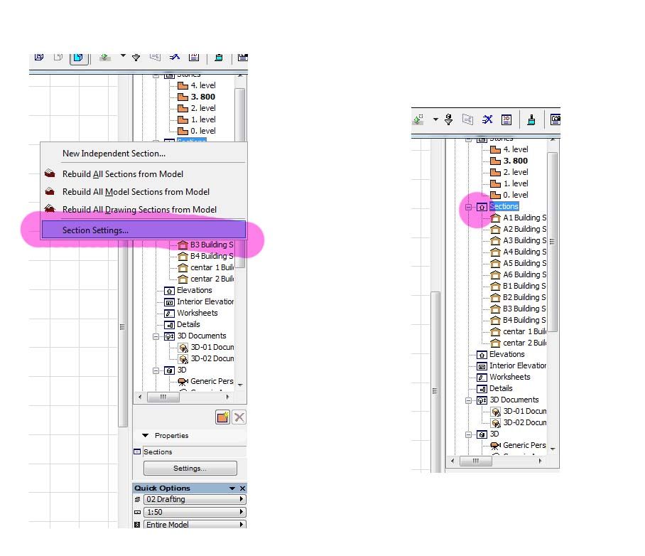The width and height of the screenshot is (645, 556).
Task: Click right scroll arrow of left navigator scrollbar
Action: pos(227,397)
